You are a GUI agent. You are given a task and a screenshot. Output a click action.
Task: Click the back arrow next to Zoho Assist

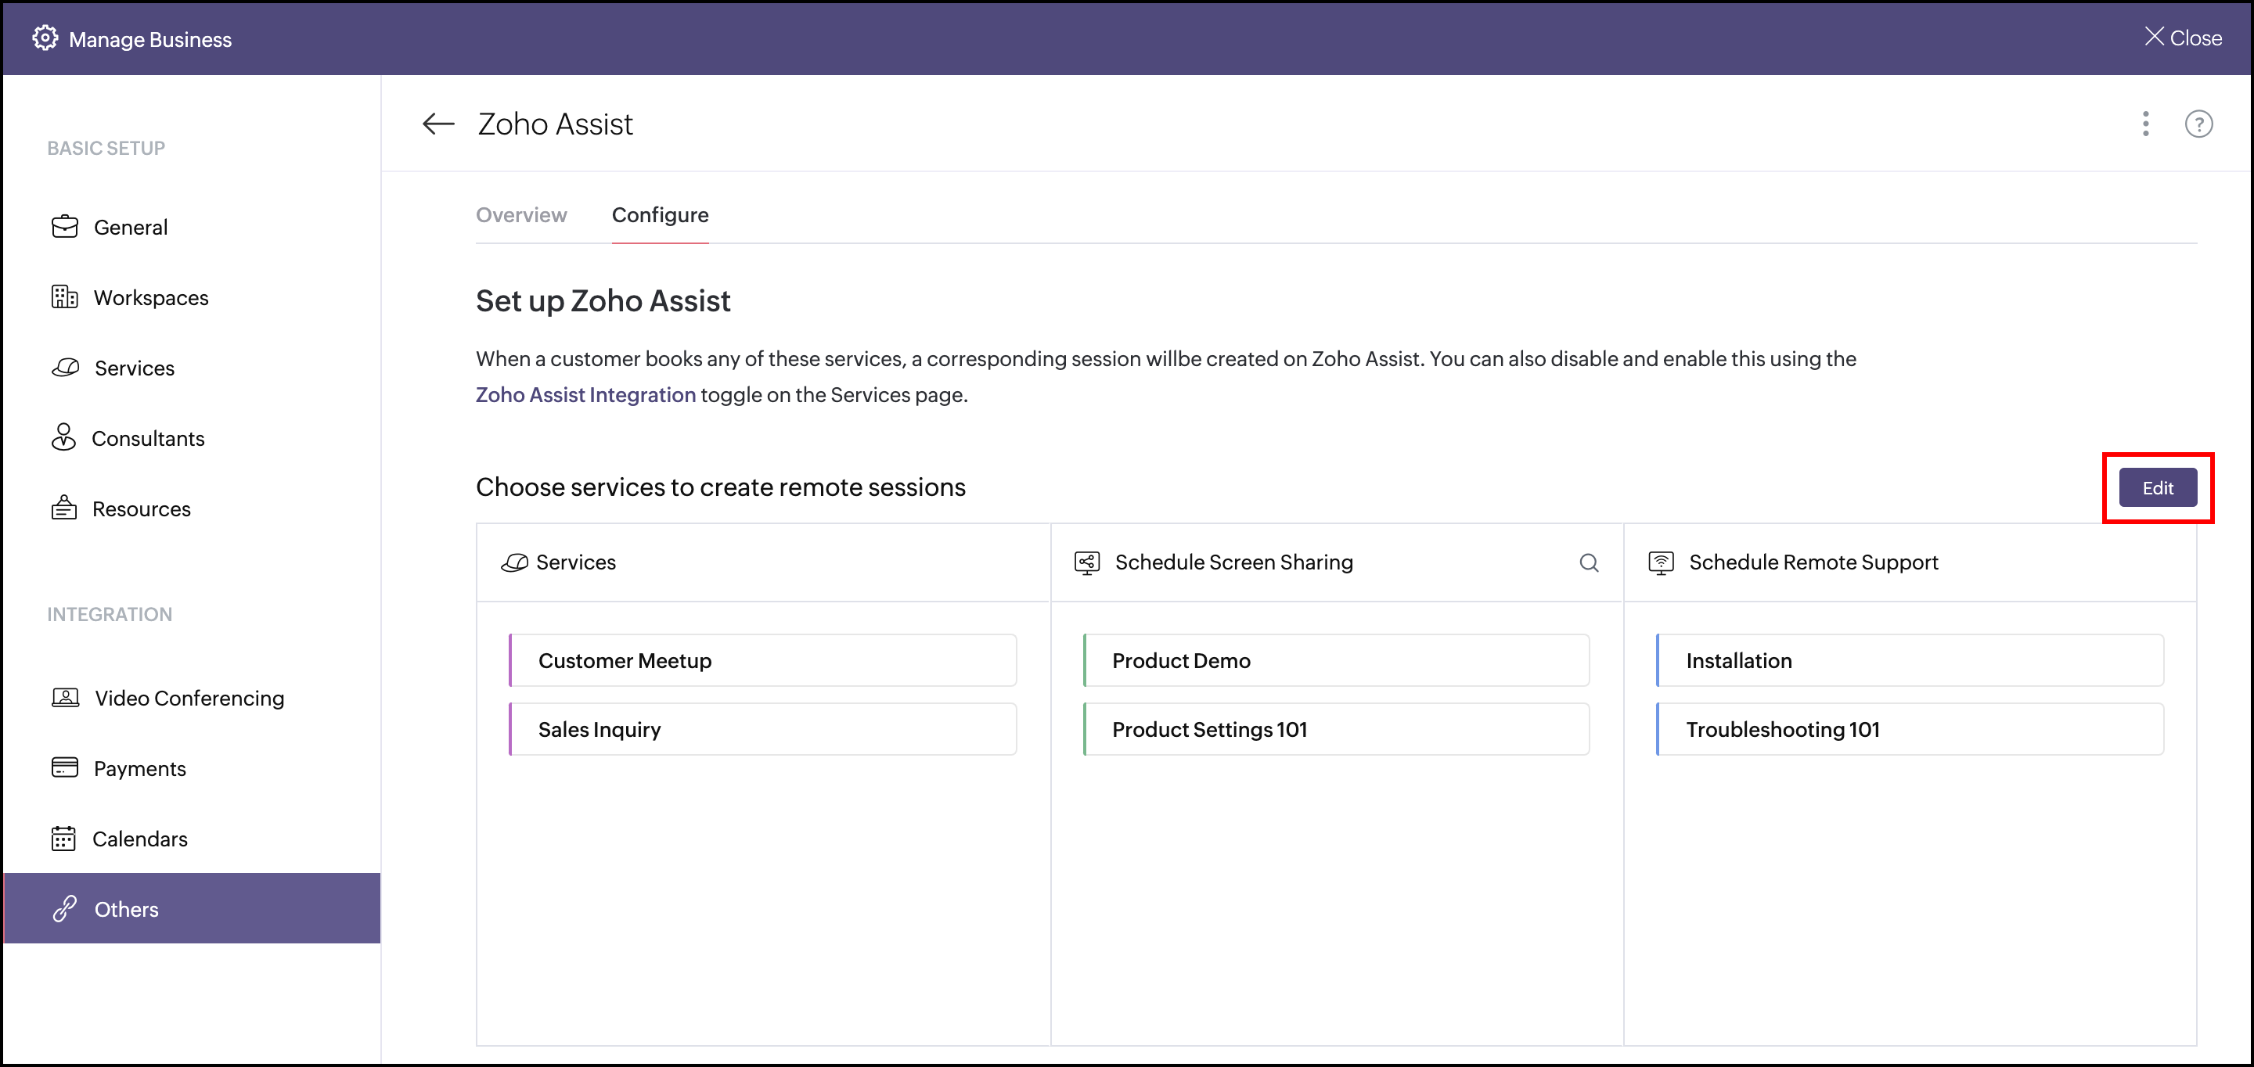(437, 124)
